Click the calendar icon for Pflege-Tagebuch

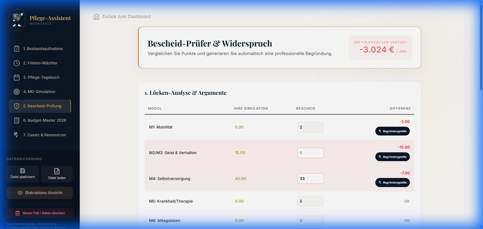[x=17, y=77]
